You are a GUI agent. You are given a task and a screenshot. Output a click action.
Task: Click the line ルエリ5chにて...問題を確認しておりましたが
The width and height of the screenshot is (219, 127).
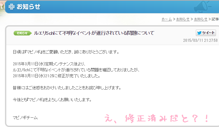76,70
